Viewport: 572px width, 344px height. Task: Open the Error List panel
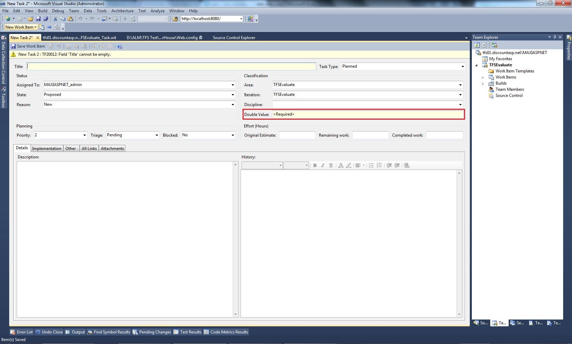(21, 332)
